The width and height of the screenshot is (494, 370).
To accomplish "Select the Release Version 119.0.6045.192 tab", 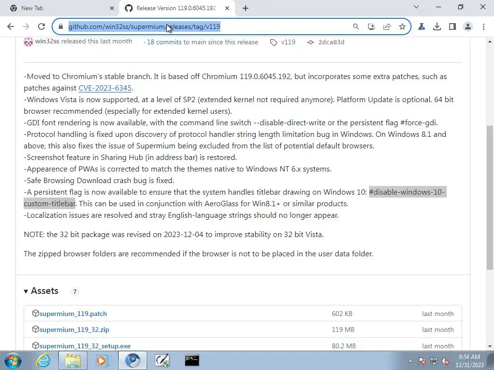I will coord(177,8).
